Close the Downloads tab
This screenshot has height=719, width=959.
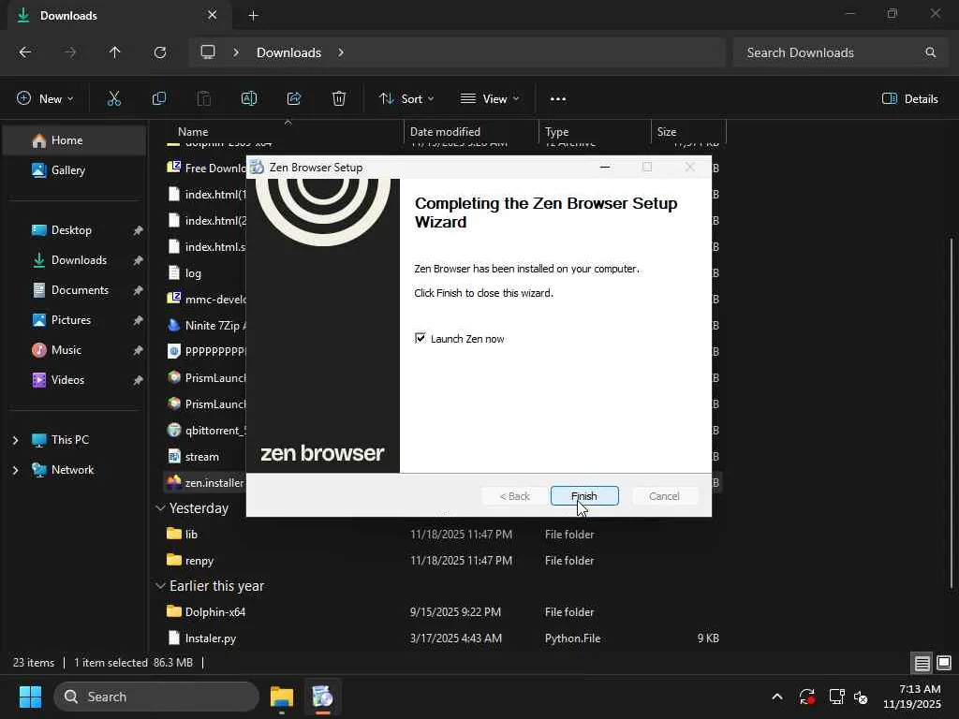coord(213,15)
